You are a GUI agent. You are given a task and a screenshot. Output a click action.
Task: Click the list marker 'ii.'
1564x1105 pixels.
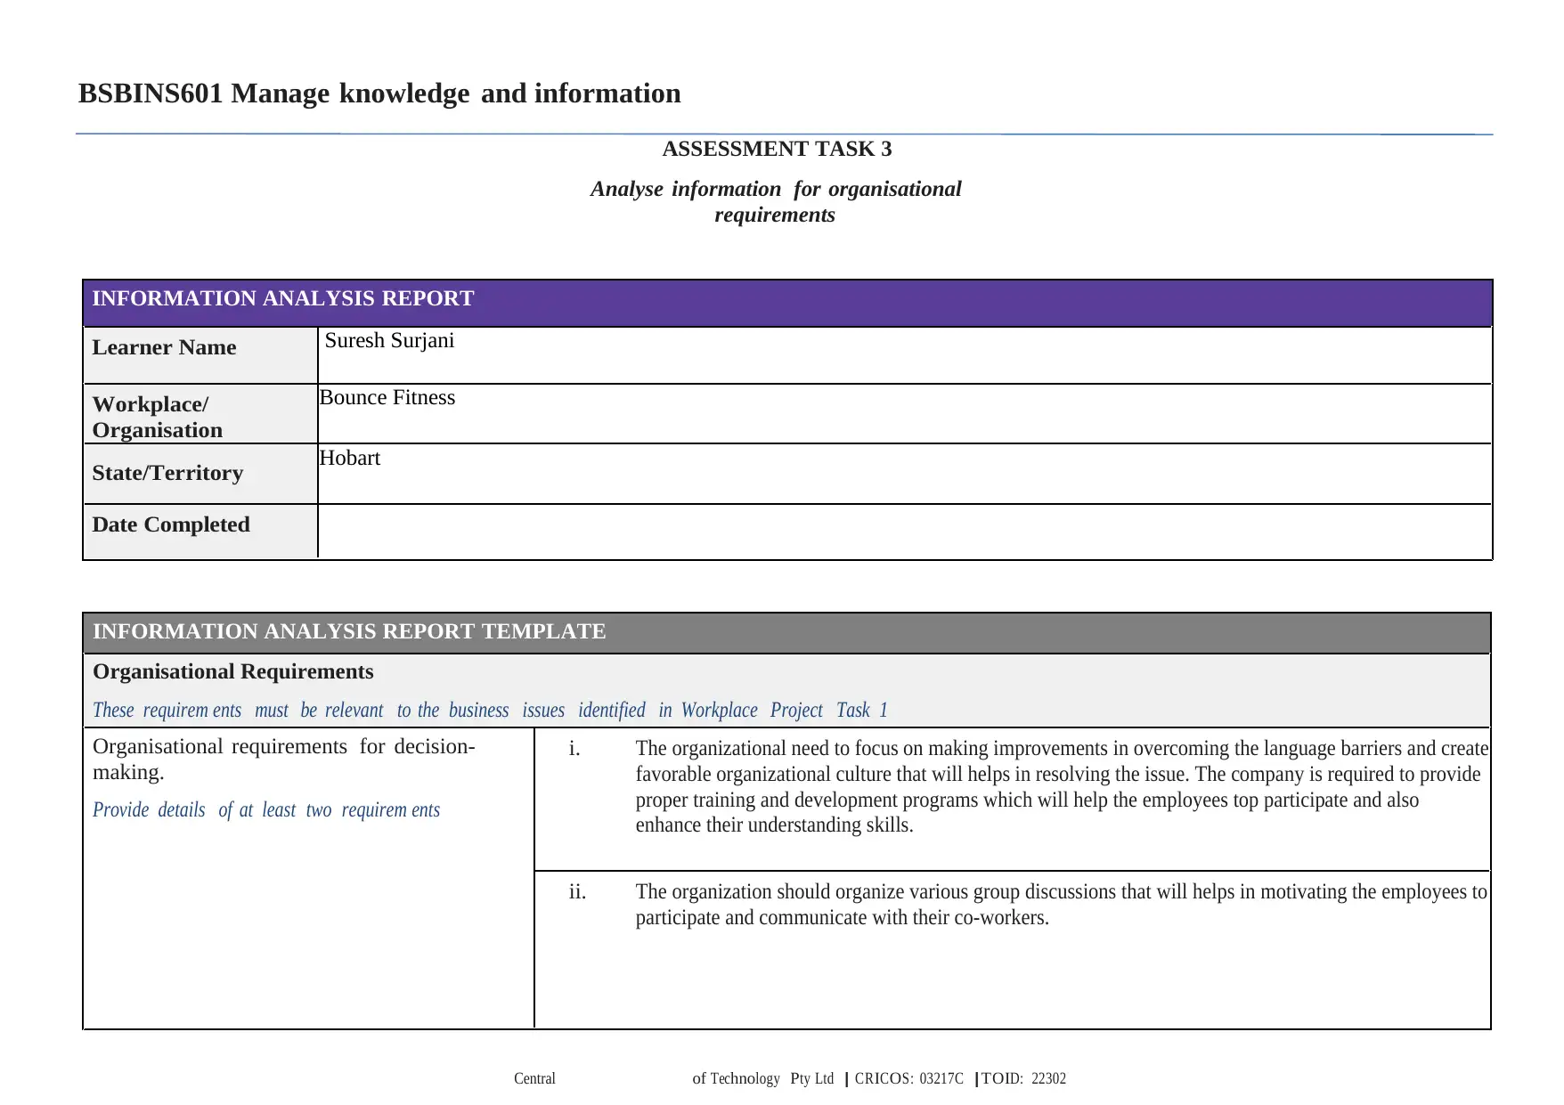577,892
